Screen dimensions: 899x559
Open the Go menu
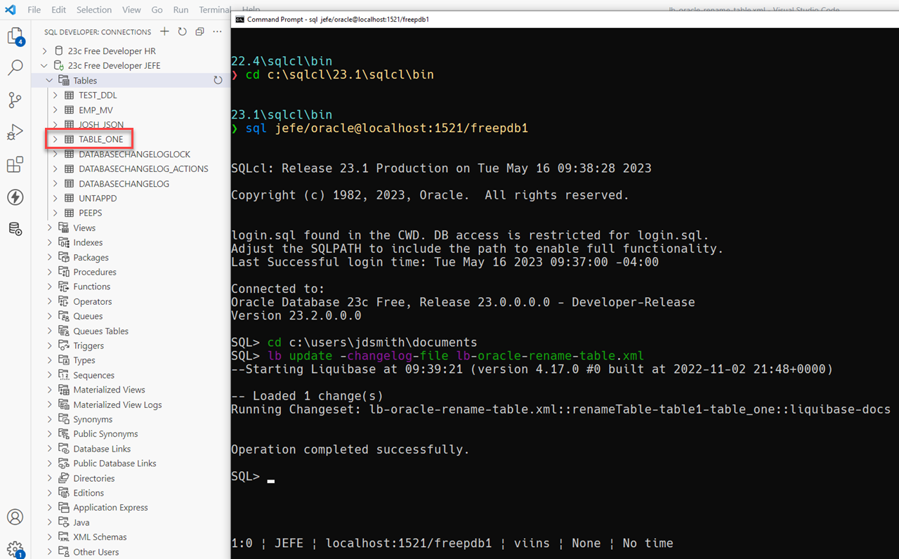coord(157,10)
